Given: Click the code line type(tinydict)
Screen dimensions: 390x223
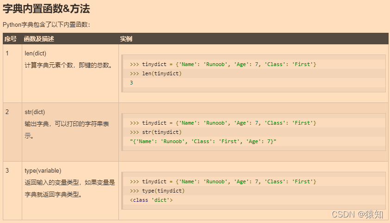Looking at the screenshot, I should 157,191.
